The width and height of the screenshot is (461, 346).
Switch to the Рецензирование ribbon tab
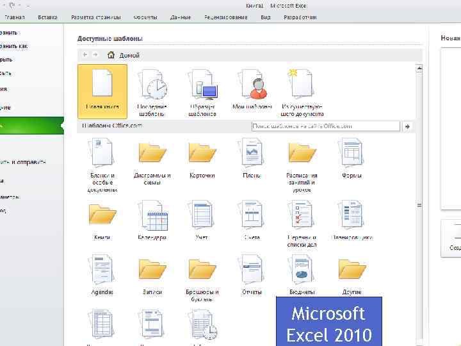click(x=226, y=17)
